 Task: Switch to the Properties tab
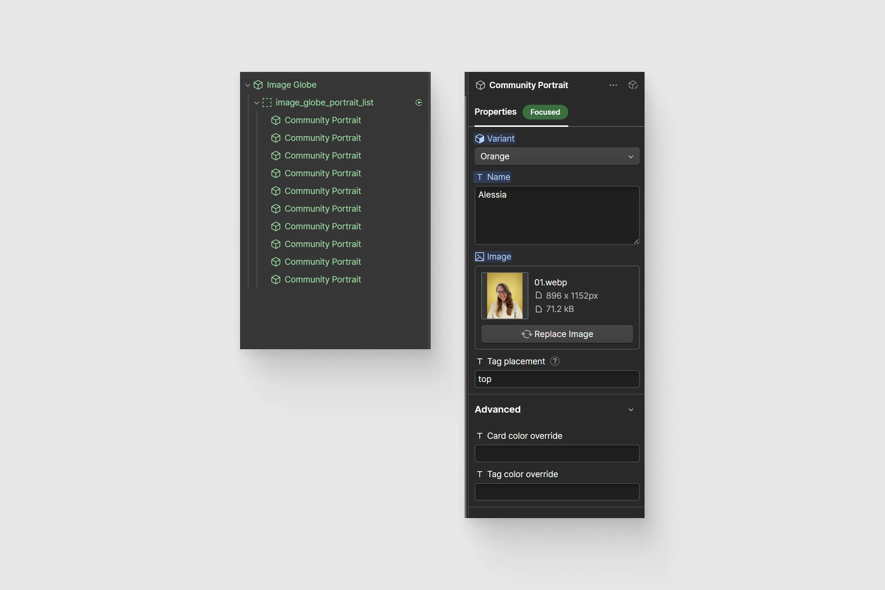496,112
